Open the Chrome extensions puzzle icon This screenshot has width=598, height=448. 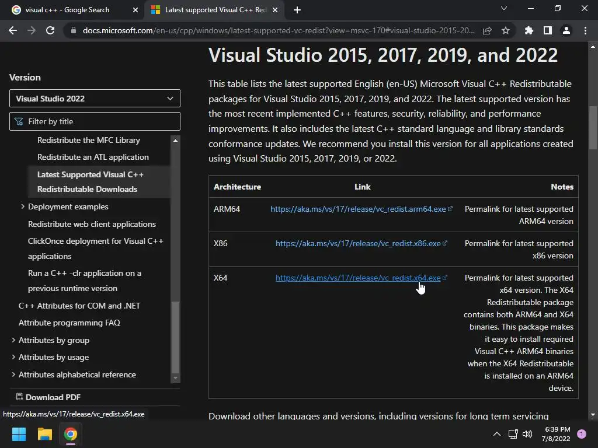point(529,31)
